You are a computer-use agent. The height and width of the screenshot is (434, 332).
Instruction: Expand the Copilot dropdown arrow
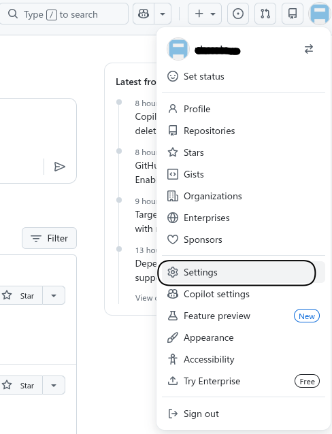(x=163, y=14)
